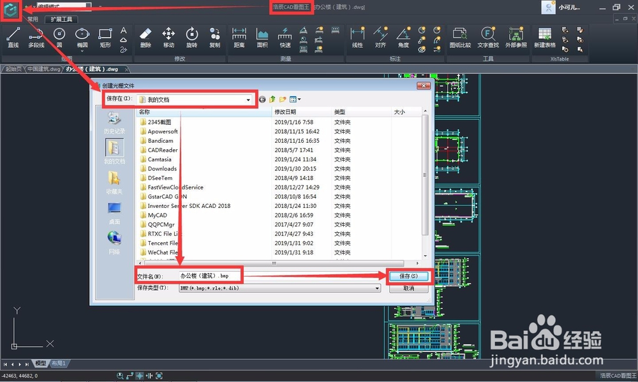The height and width of the screenshot is (382, 638).
Task: Click zoom magnifier icon in status bar
Action: coord(120,376)
